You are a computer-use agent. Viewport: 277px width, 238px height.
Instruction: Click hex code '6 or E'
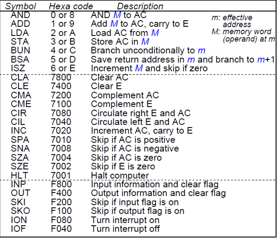coord(63,68)
